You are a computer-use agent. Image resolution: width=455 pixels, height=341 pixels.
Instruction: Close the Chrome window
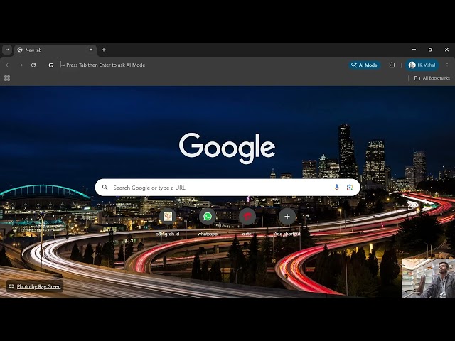446,50
